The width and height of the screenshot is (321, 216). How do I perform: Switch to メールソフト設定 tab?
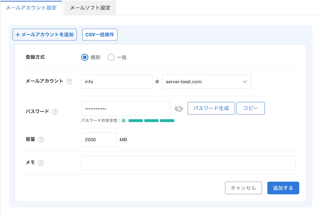[x=90, y=8]
